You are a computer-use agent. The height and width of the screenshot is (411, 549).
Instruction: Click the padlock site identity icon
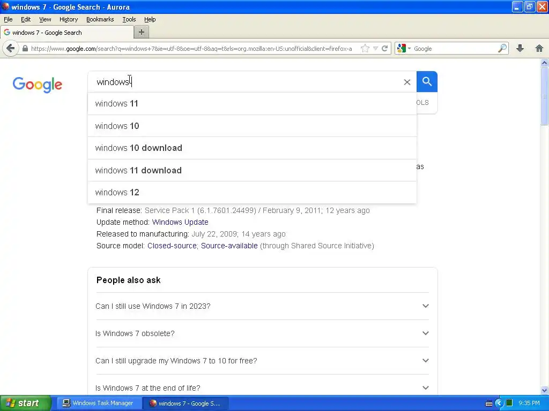coord(25,49)
